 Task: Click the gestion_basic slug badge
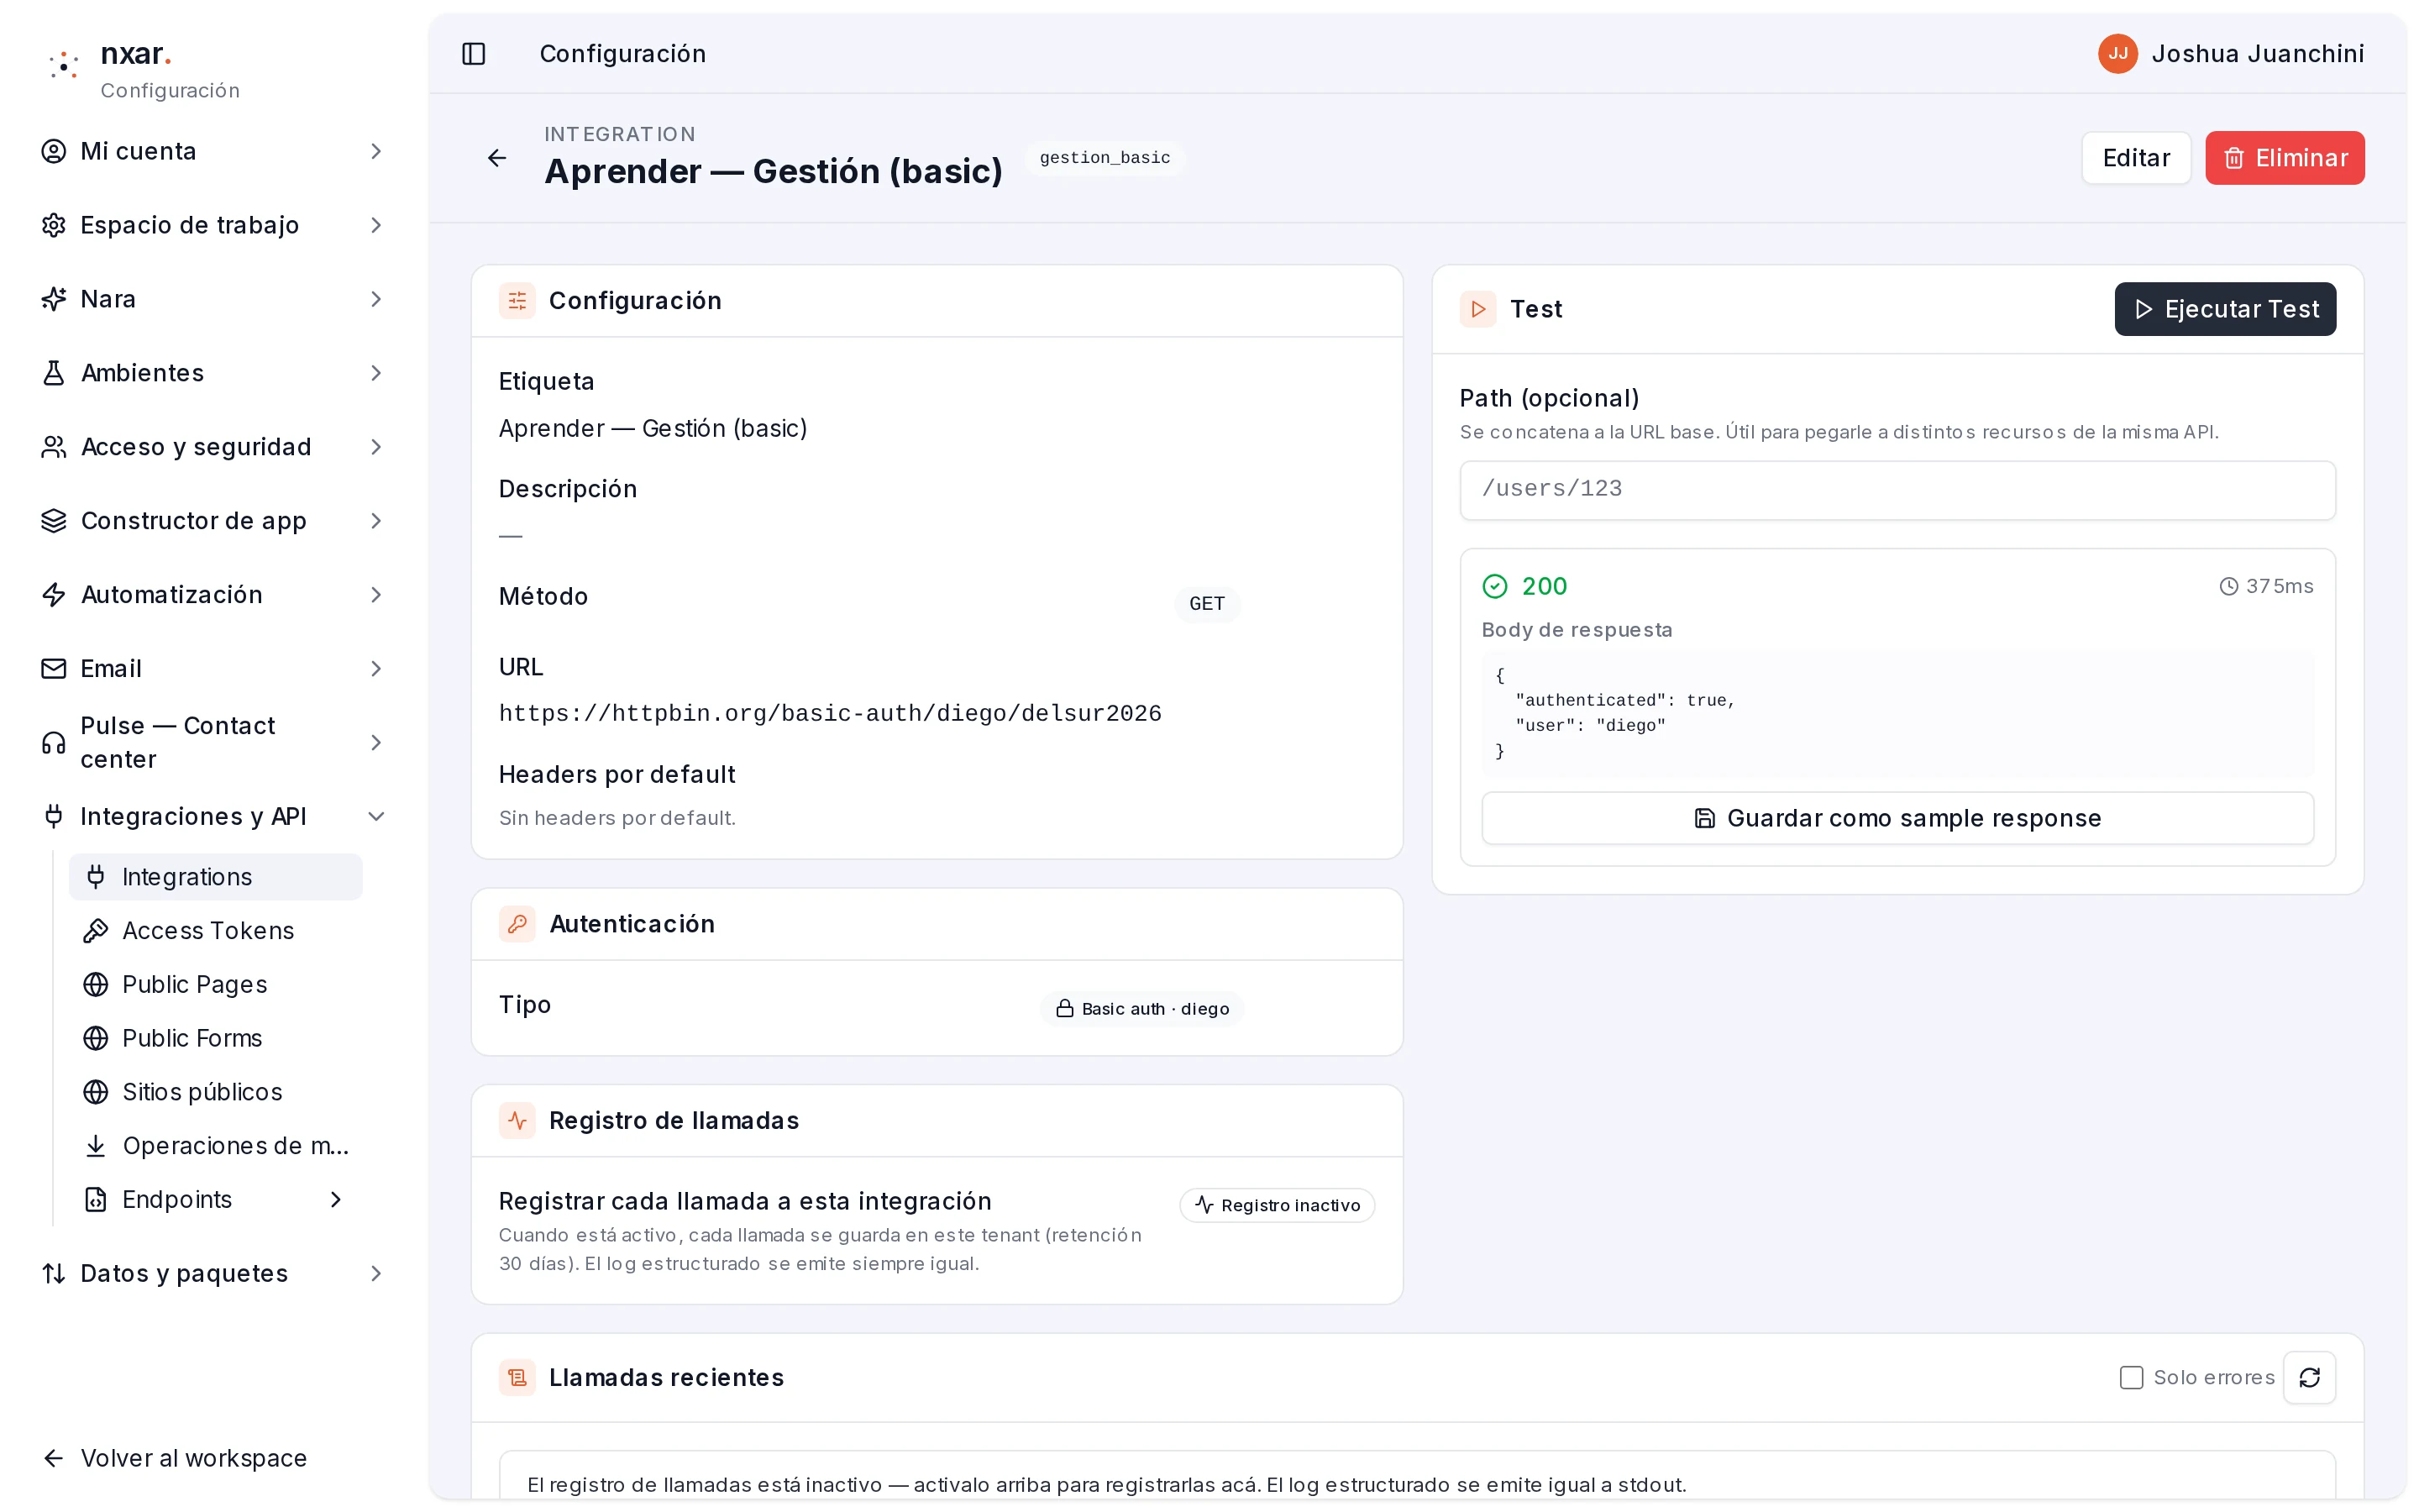(1105, 158)
